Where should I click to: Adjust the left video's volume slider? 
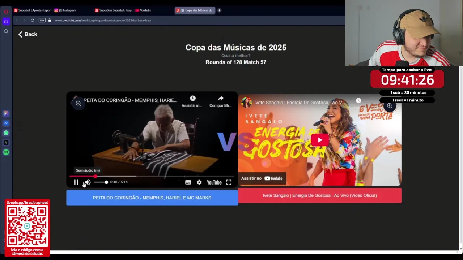101,182
